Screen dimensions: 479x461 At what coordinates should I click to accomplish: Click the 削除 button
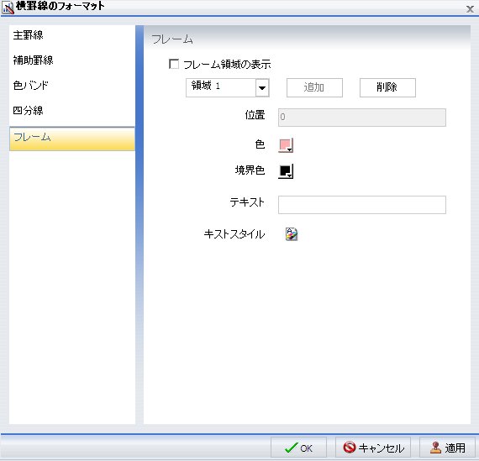tap(387, 87)
